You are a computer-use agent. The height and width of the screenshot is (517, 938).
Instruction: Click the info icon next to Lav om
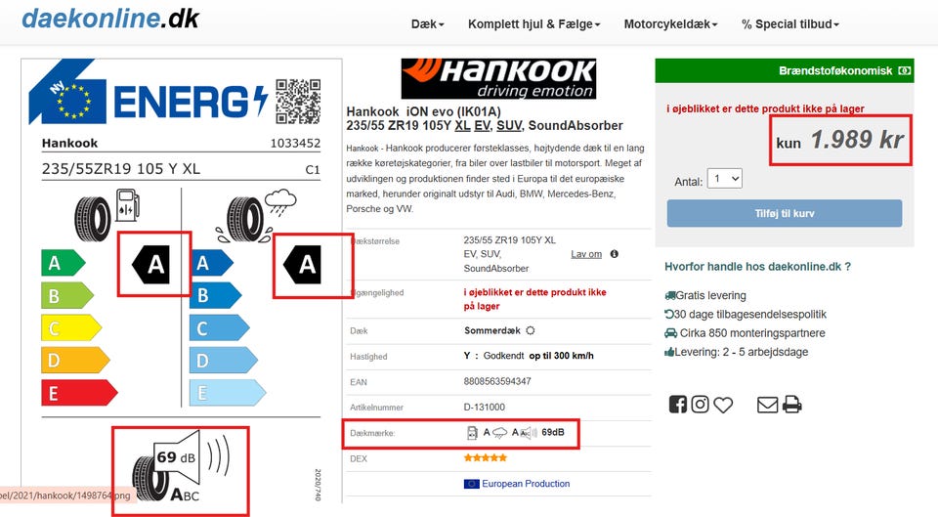[x=614, y=254]
